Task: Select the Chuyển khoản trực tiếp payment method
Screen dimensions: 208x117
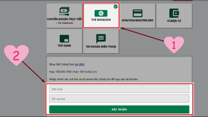Action: coord(64,16)
